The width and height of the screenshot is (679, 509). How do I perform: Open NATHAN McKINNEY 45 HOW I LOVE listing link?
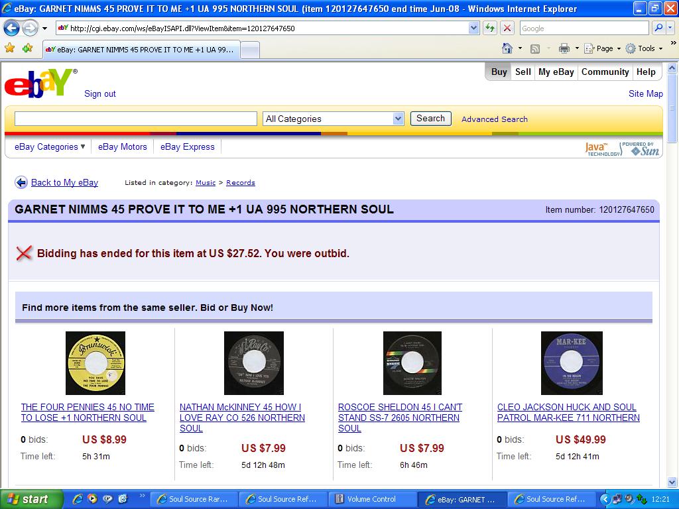242,418
